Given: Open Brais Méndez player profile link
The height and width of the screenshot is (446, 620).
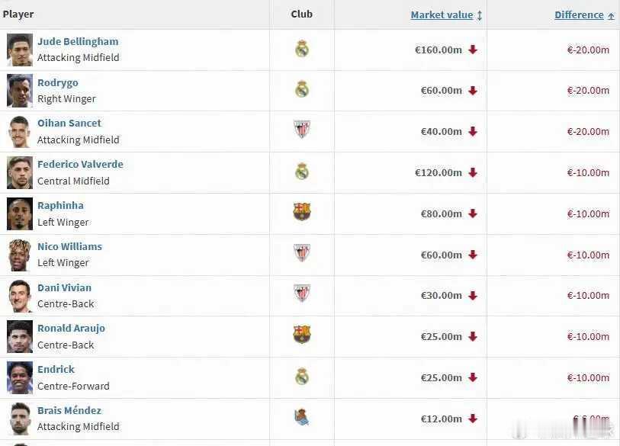Looking at the screenshot, I should click(x=69, y=410).
